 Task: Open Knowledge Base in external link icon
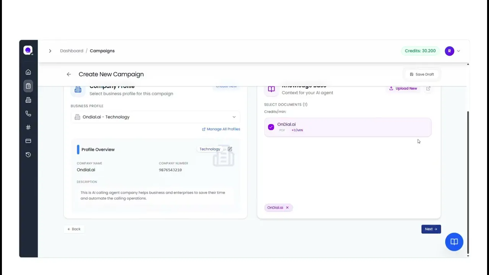[428, 88]
